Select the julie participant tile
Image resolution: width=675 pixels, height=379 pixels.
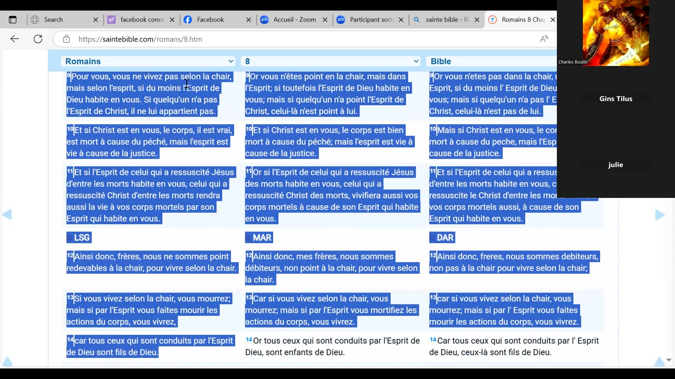point(615,165)
